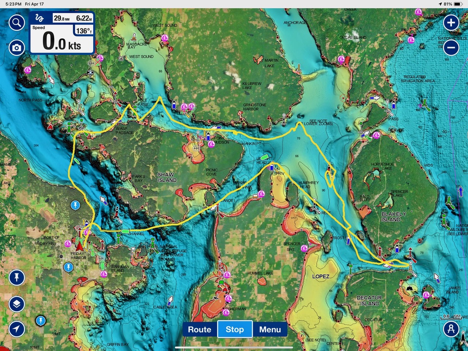Tap the magenta marina icon near Spencer Spit
468x351 pixels.
coord(304,248)
